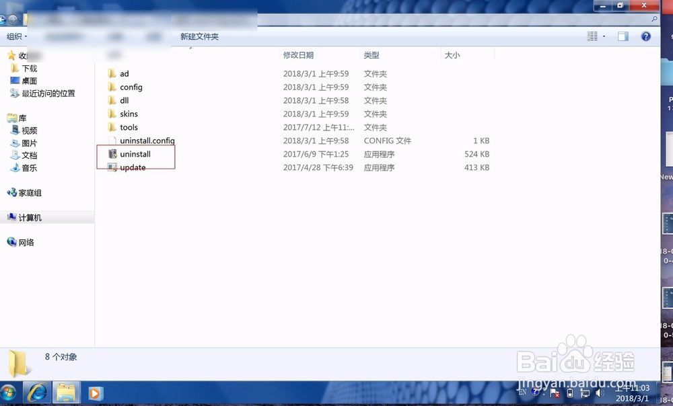The width and height of the screenshot is (673, 406).
Task: Change view with the view layout icon
Action: click(x=592, y=36)
